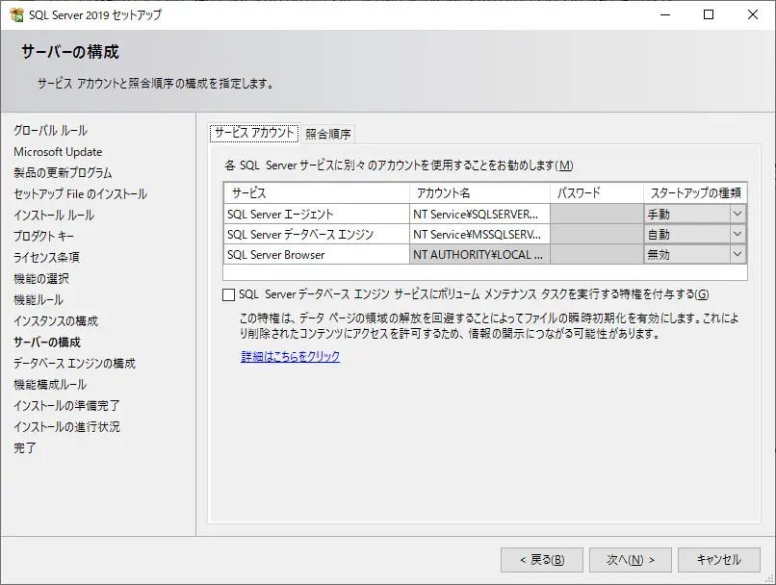Select the SQL Server エージェント service cell

click(316, 215)
